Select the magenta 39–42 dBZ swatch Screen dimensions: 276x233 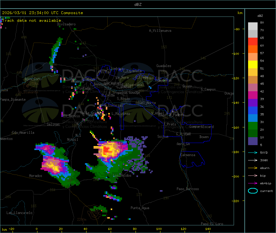point(253,95)
